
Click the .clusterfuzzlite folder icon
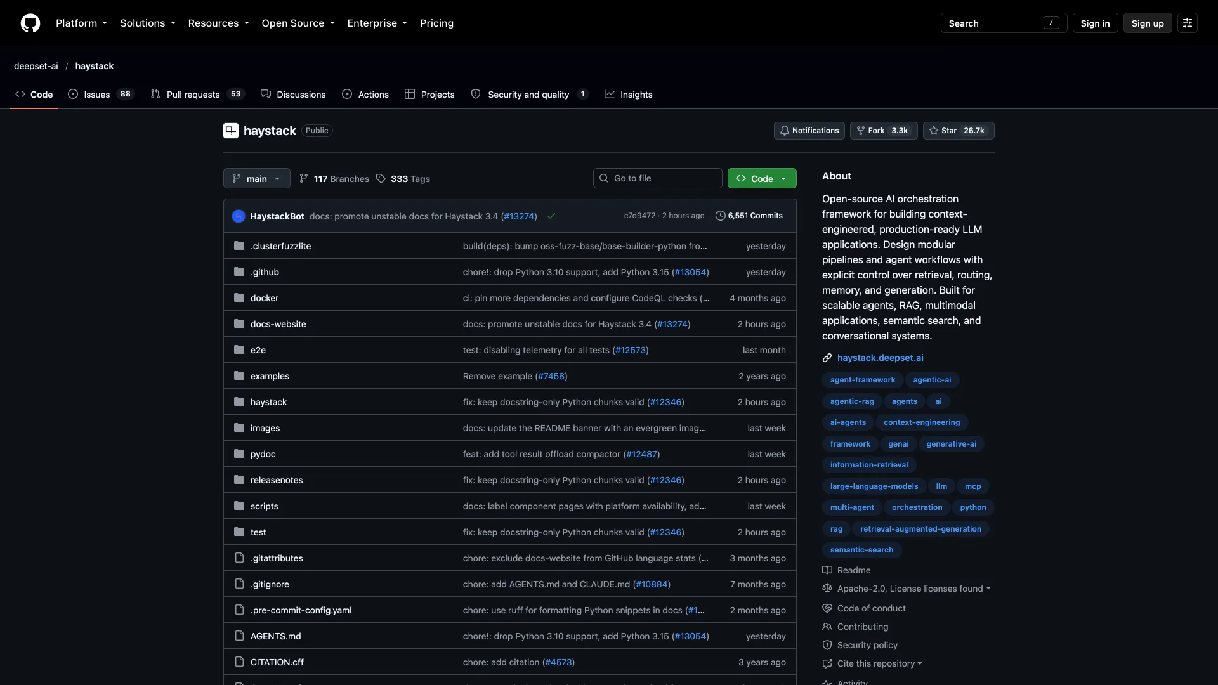coord(239,245)
